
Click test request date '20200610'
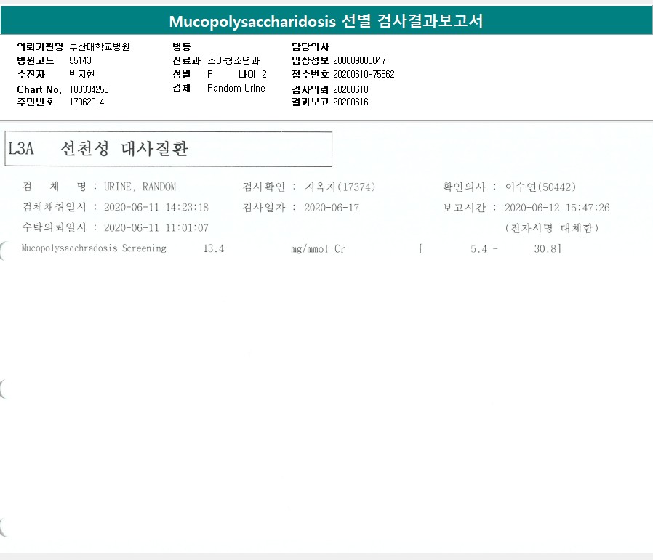350,89
